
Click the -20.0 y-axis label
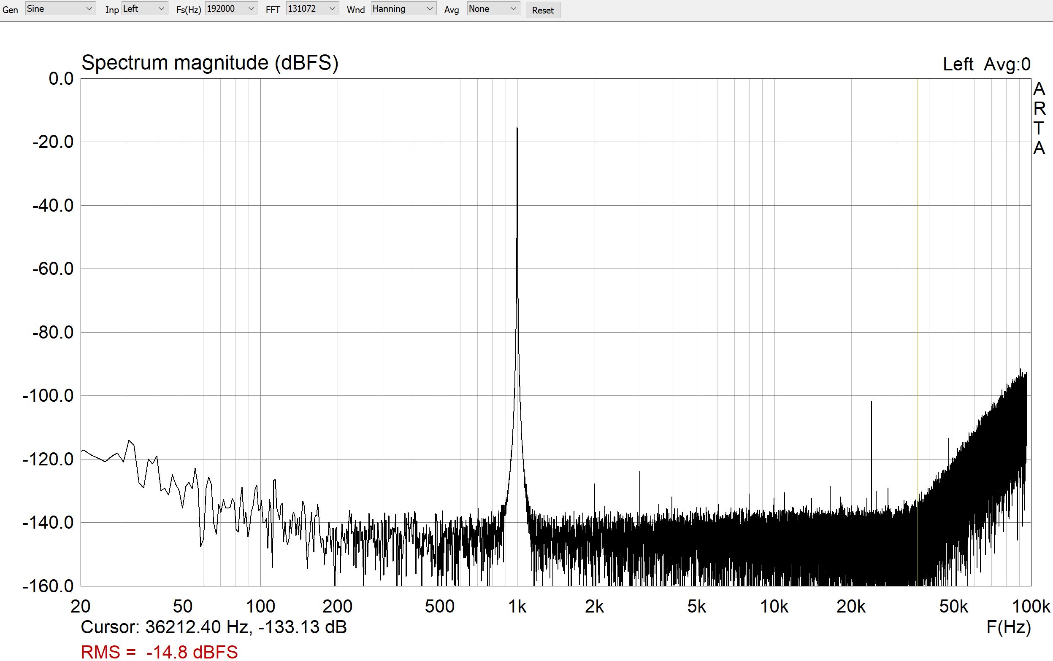(x=53, y=142)
